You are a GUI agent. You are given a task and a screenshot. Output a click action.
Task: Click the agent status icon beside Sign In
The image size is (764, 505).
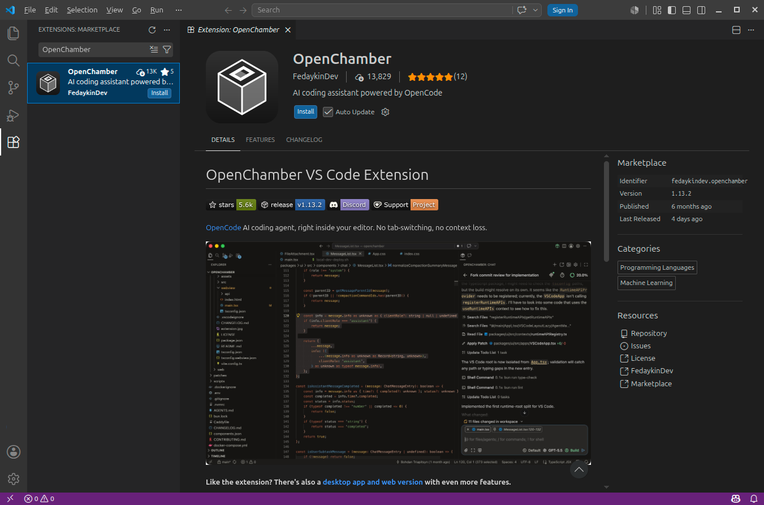634,10
